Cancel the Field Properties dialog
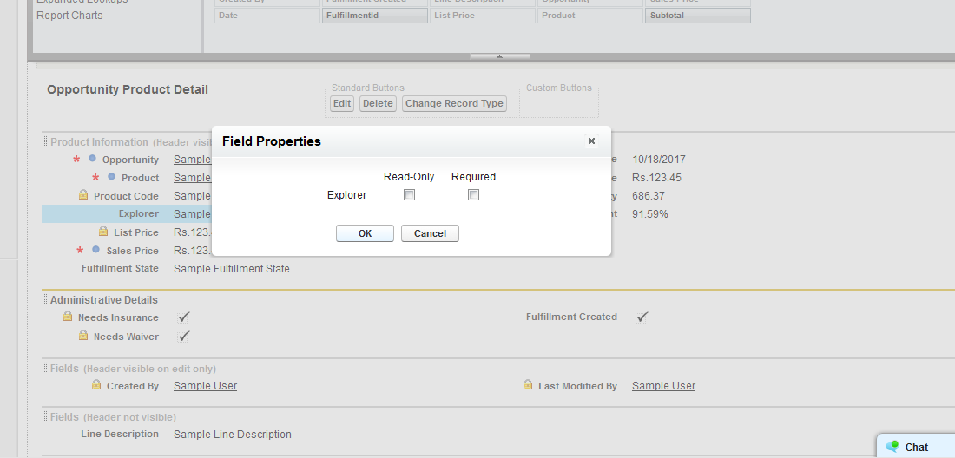955x458 pixels. [x=430, y=233]
